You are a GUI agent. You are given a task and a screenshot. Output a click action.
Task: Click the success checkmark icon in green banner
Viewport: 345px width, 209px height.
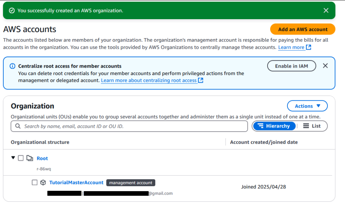point(12,10)
